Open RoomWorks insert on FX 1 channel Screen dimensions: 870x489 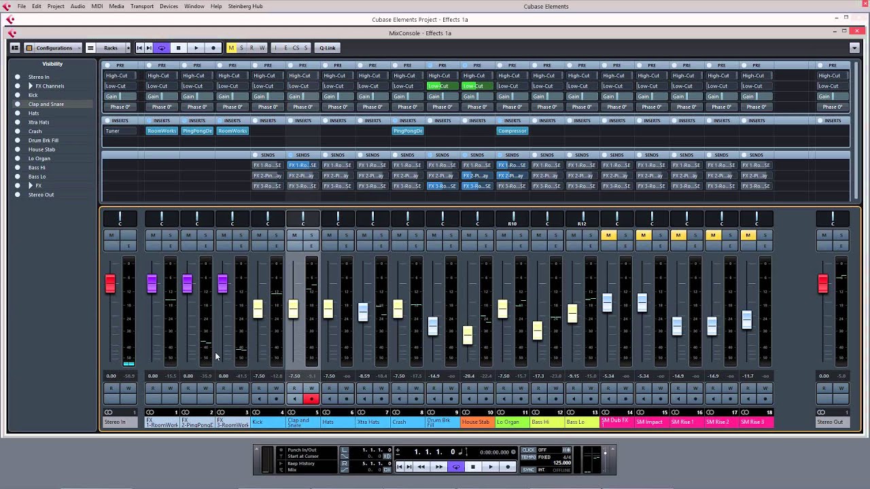click(x=162, y=130)
